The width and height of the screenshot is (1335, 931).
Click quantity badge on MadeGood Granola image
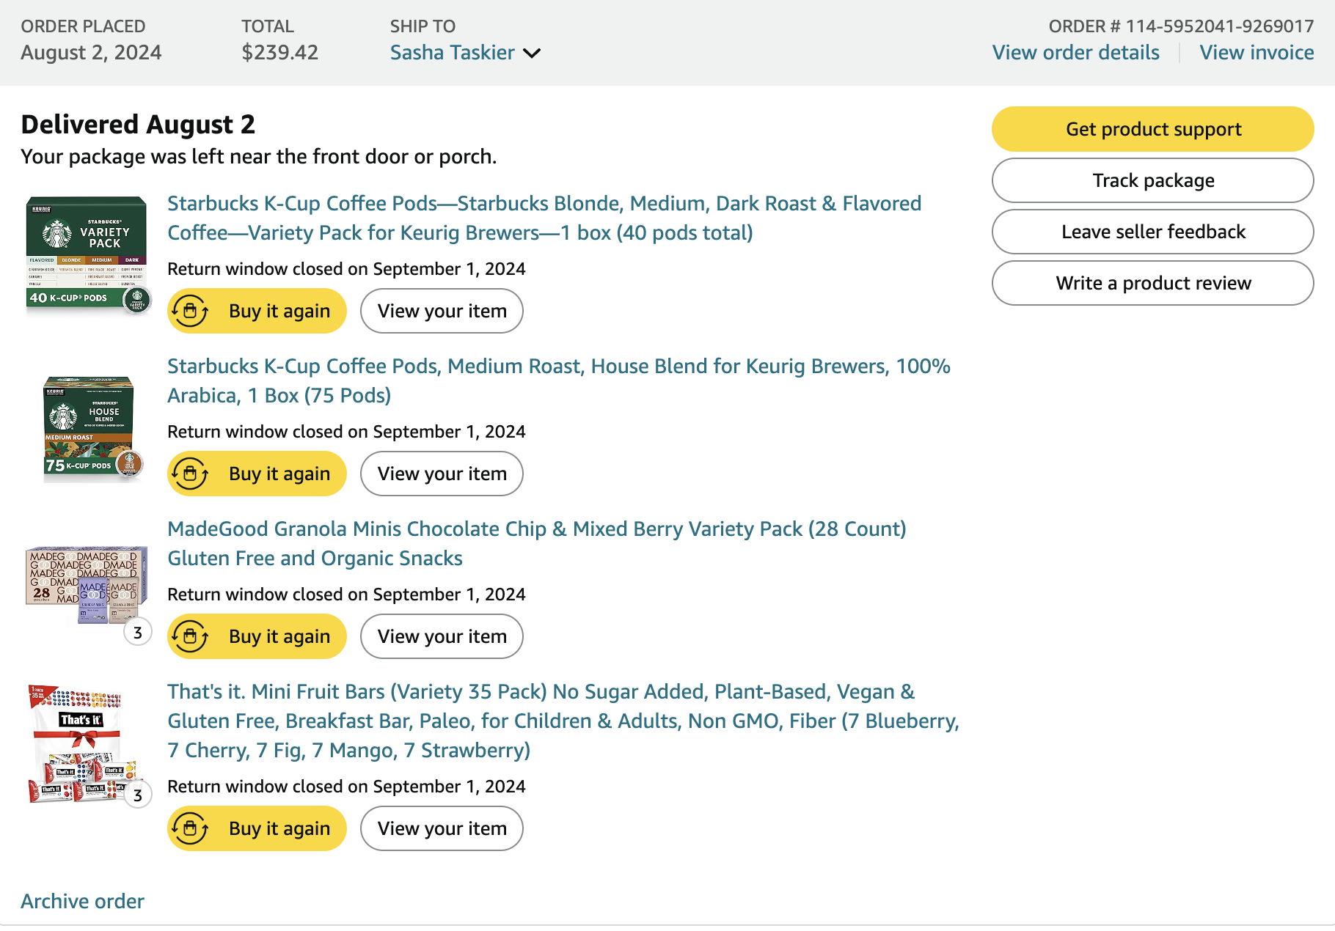click(138, 632)
